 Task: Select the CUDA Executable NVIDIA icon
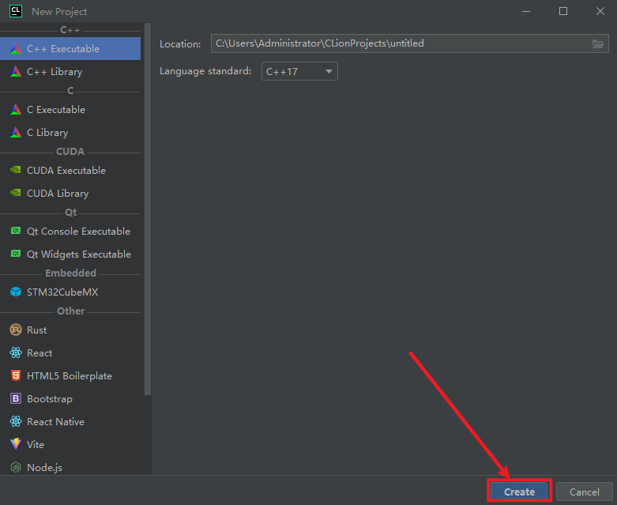16,171
